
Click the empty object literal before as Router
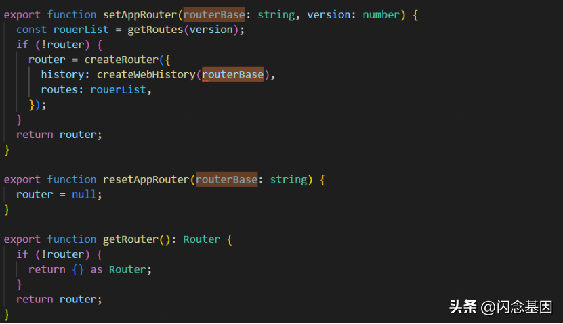click(x=78, y=269)
